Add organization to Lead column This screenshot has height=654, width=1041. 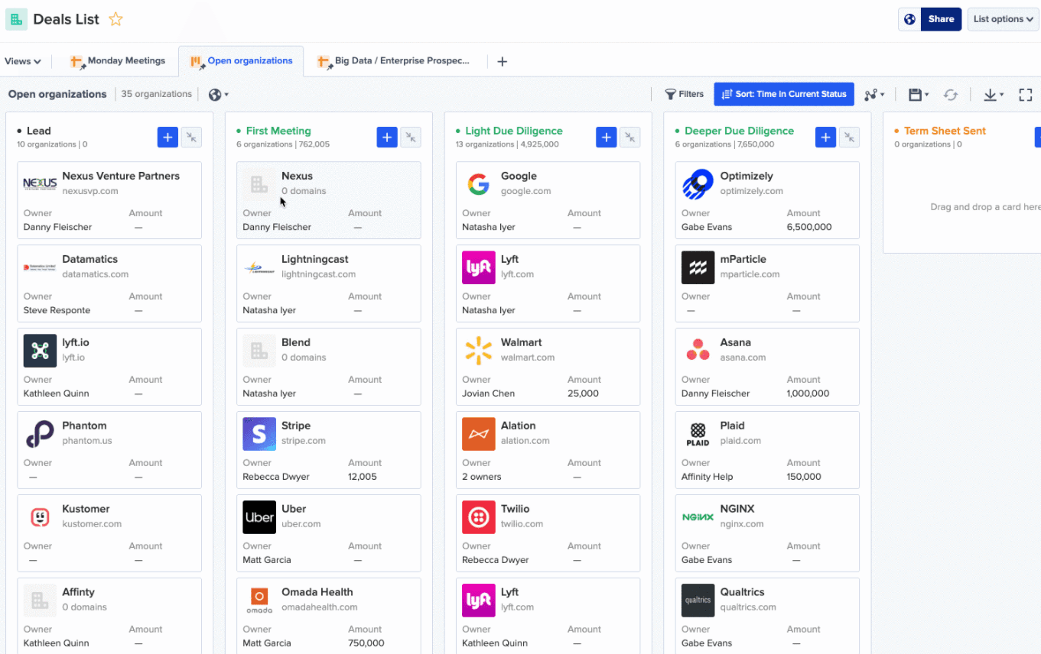coord(168,137)
